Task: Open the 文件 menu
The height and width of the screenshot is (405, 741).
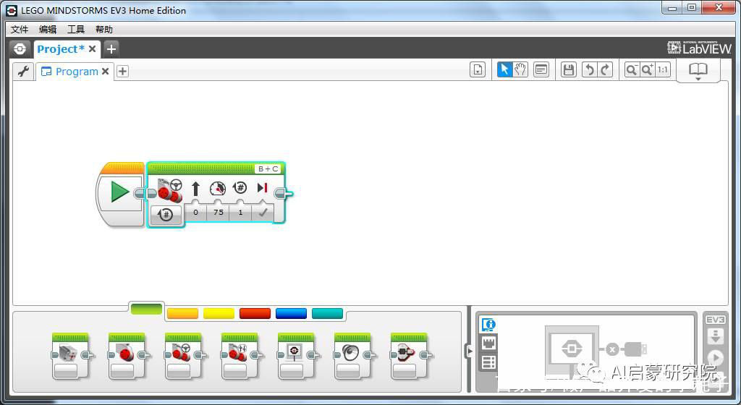Action: tap(20, 29)
